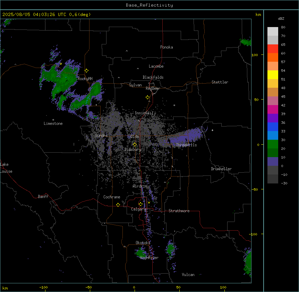
Task: Click the yellow diamond marker above Calgary
Action: [140, 204]
